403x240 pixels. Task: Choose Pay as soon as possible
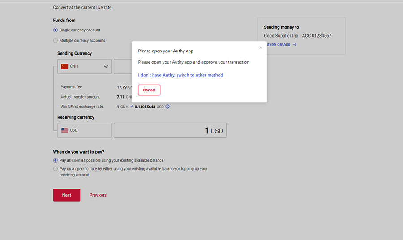coord(56,160)
